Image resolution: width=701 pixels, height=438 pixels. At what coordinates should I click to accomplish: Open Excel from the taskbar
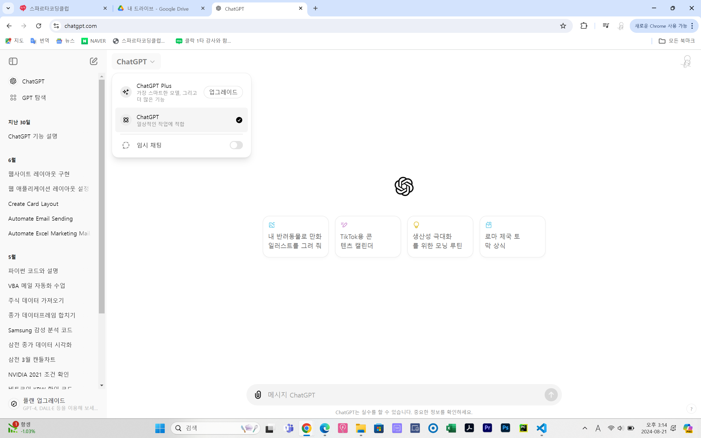(451, 428)
